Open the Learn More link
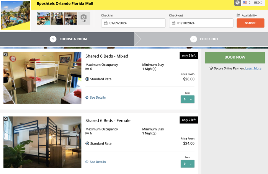This screenshot has width=268, height=174. point(253,68)
